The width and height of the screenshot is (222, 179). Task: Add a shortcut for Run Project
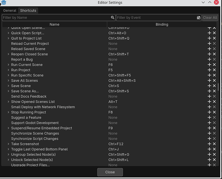point(209,70)
